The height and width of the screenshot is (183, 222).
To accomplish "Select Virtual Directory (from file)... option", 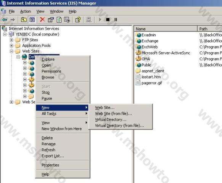I will [x=121, y=125].
